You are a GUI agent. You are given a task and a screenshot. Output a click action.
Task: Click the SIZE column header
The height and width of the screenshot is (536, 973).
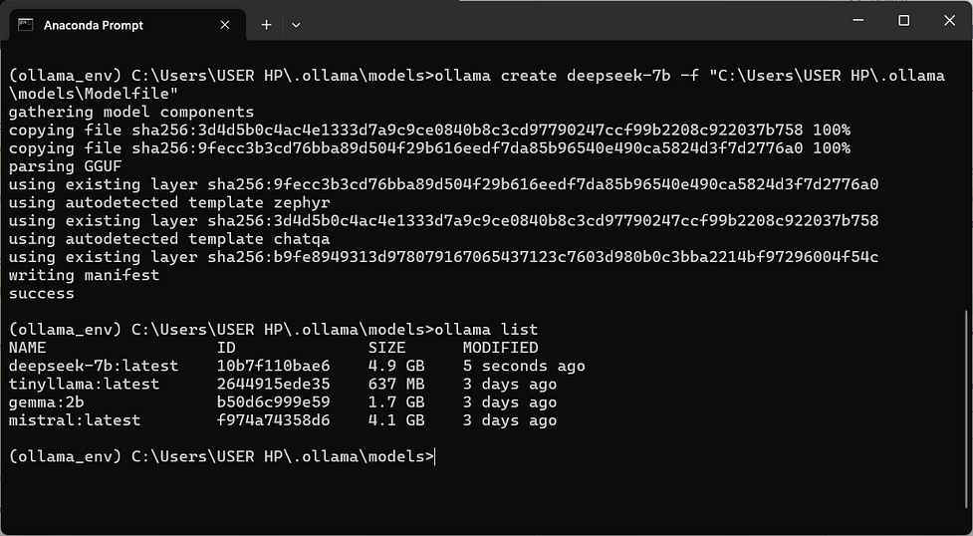click(386, 347)
